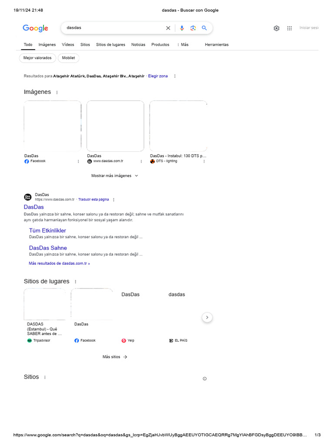Viewport: 334px width, 445px height.
Task: Open Google Lens image search
Action: [x=193, y=28]
